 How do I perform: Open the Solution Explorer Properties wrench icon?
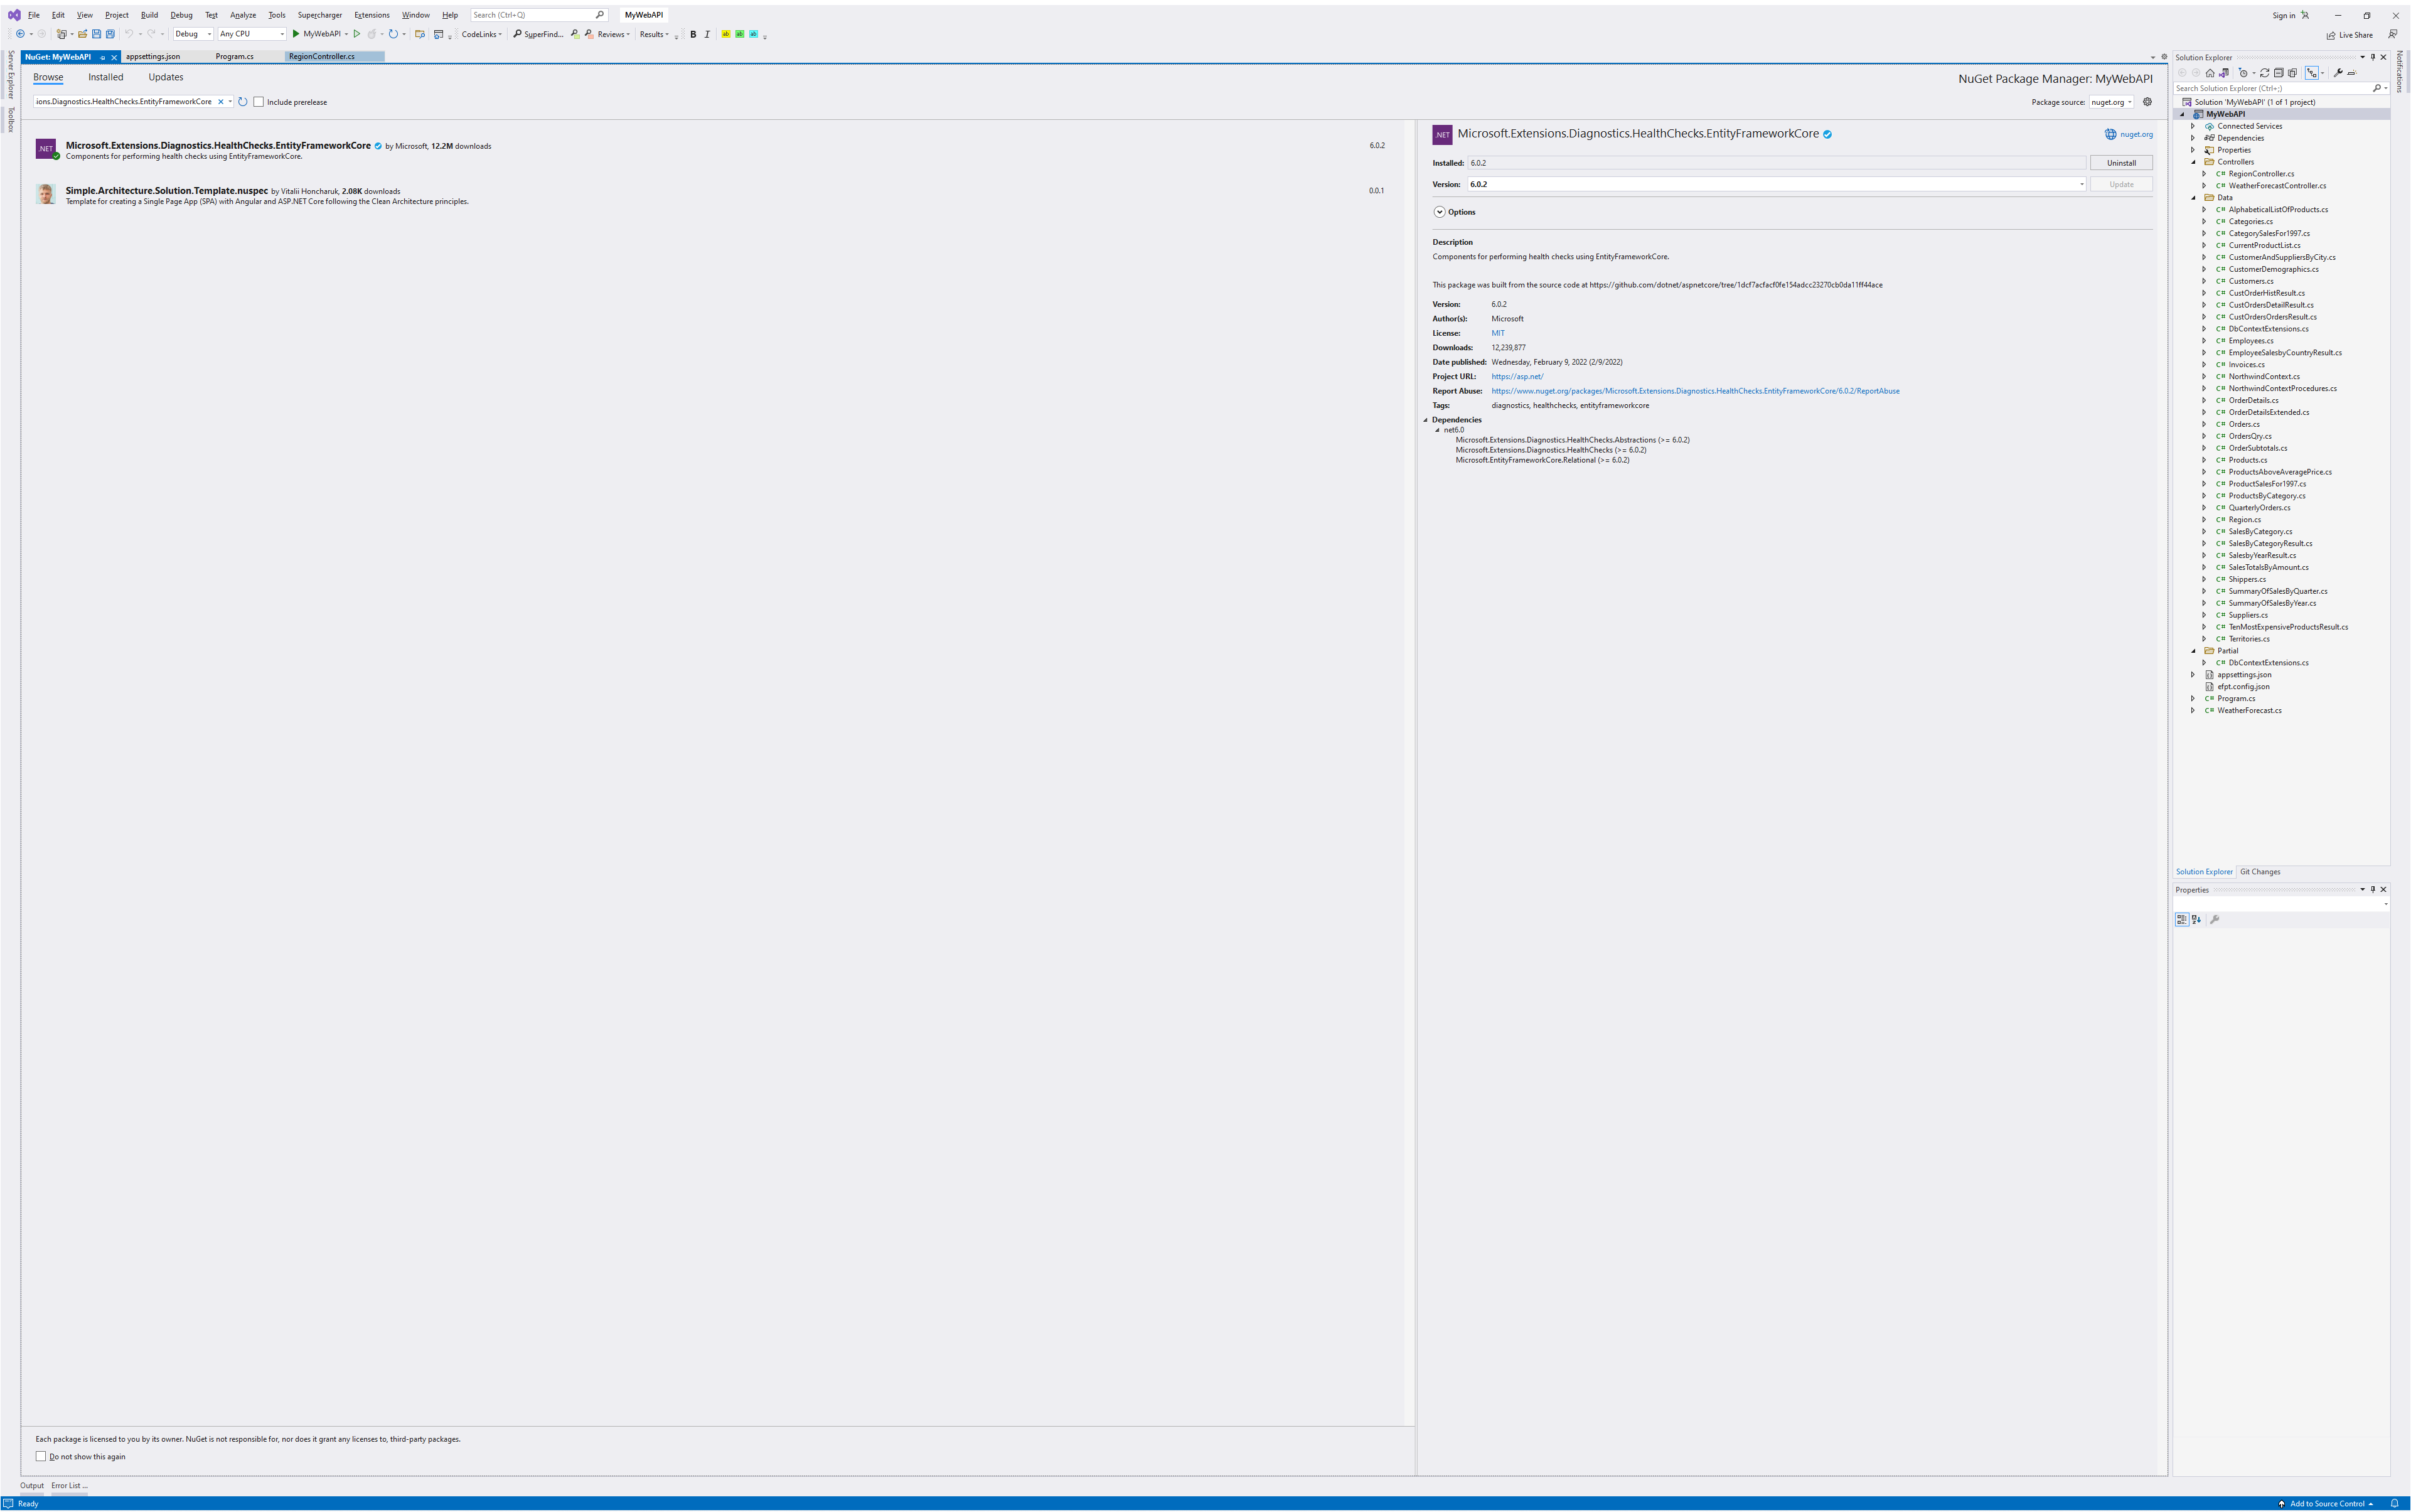pos(2338,73)
